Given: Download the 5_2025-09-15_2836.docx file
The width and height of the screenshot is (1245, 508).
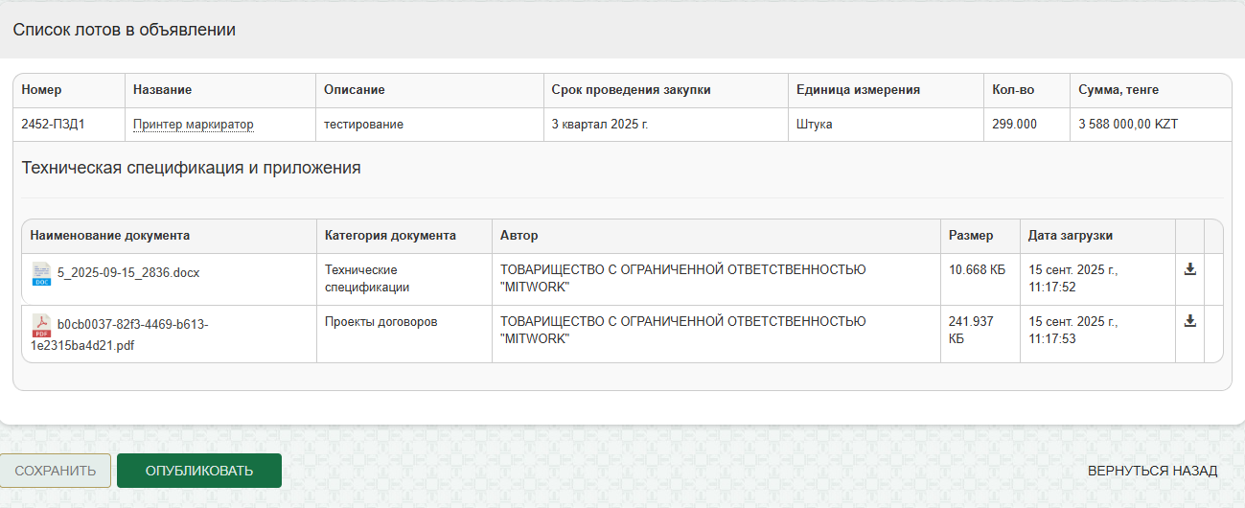Looking at the screenshot, I should click(x=1189, y=269).
